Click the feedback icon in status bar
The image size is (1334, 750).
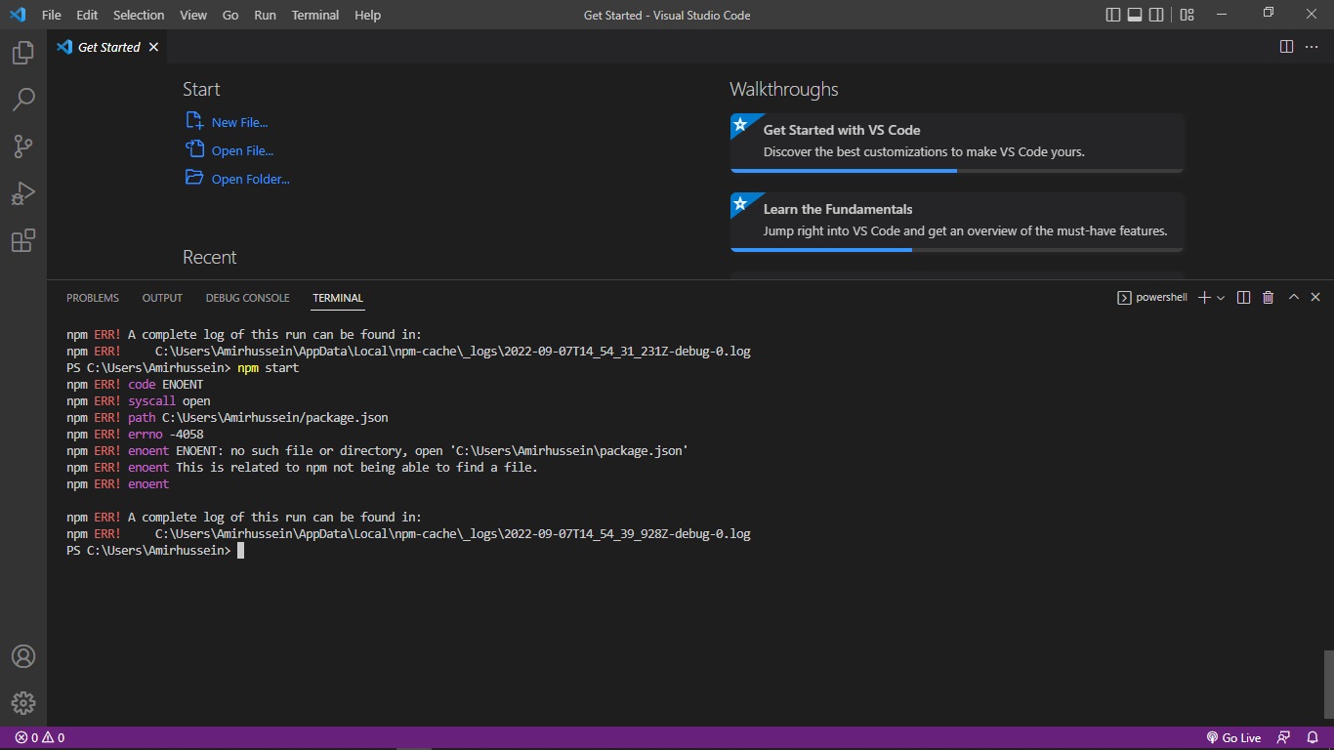click(x=1283, y=738)
